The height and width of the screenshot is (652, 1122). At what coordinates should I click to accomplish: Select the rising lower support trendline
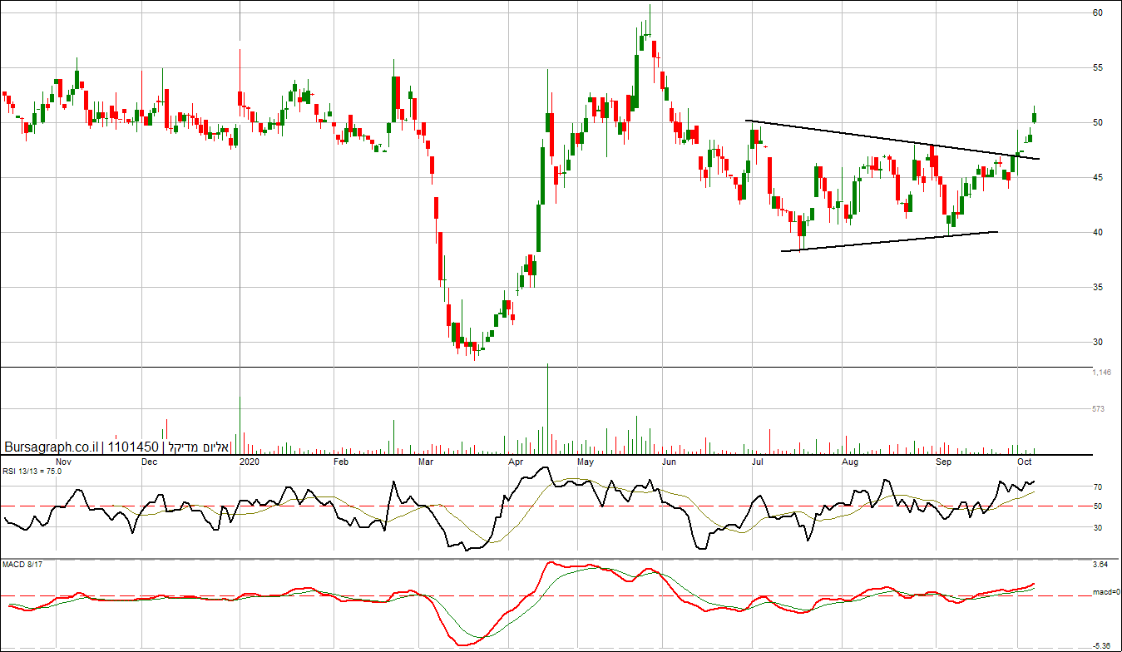point(889,241)
